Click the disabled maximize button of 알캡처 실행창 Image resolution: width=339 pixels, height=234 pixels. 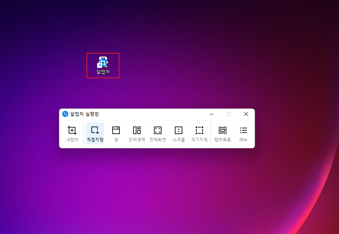click(x=229, y=114)
